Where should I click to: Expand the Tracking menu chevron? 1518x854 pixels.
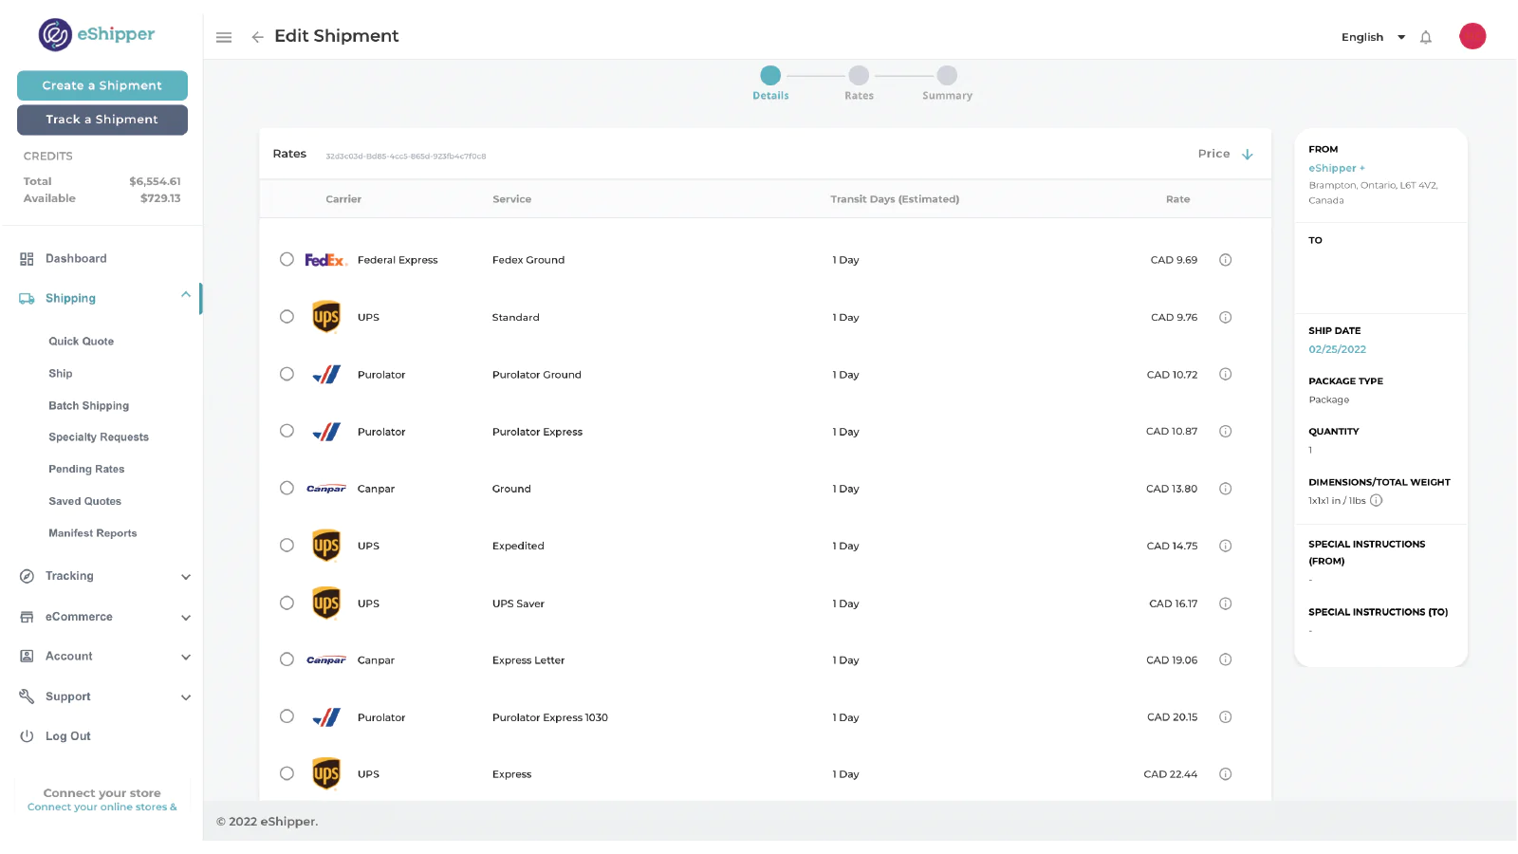[x=186, y=577]
